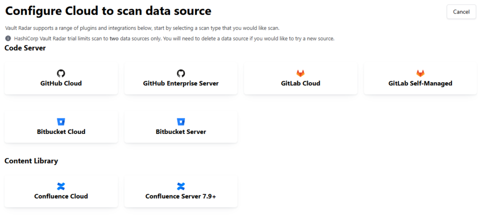This screenshot has height=219, width=496.
Task: Pick Bitbucket Server label
Action: click(x=181, y=132)
